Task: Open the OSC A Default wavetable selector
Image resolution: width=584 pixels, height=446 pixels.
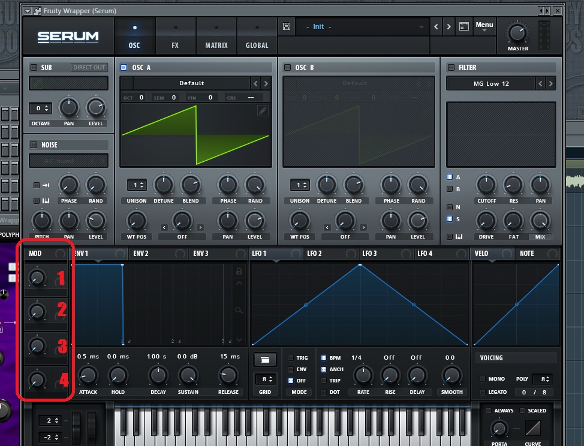Action: click(x=191, y=83)
